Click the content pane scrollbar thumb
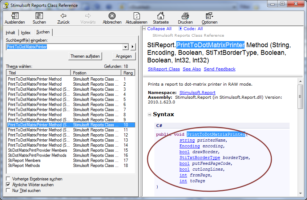This screenshot has width=307, height=200. (300, 97)
